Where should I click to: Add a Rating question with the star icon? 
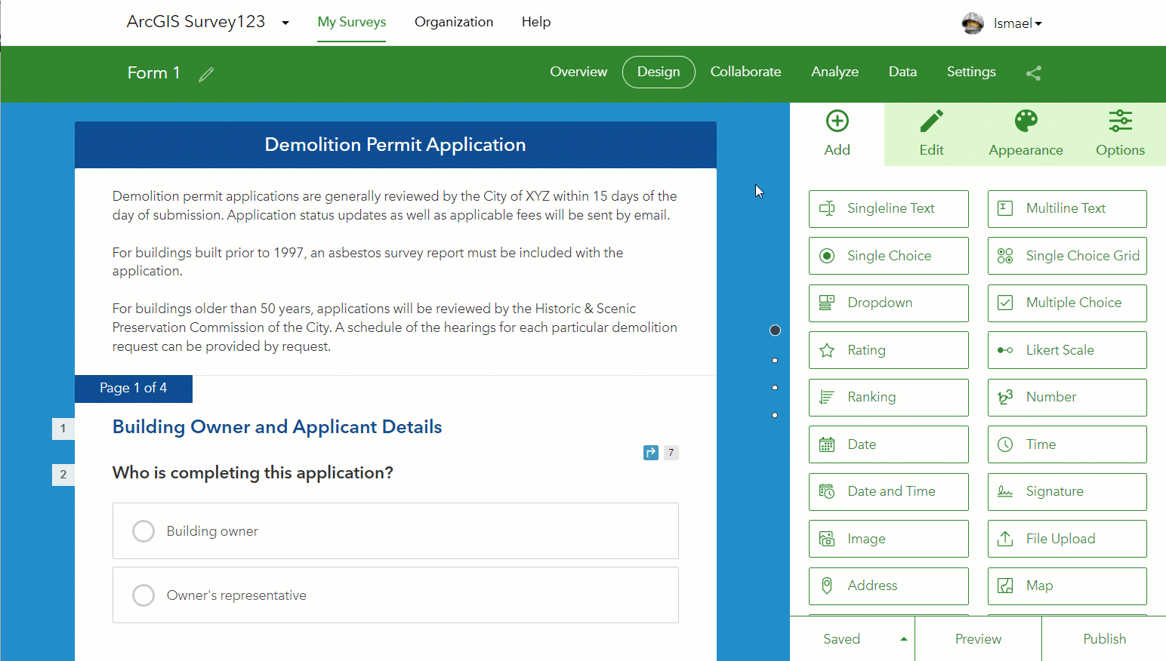coord(888,349)
